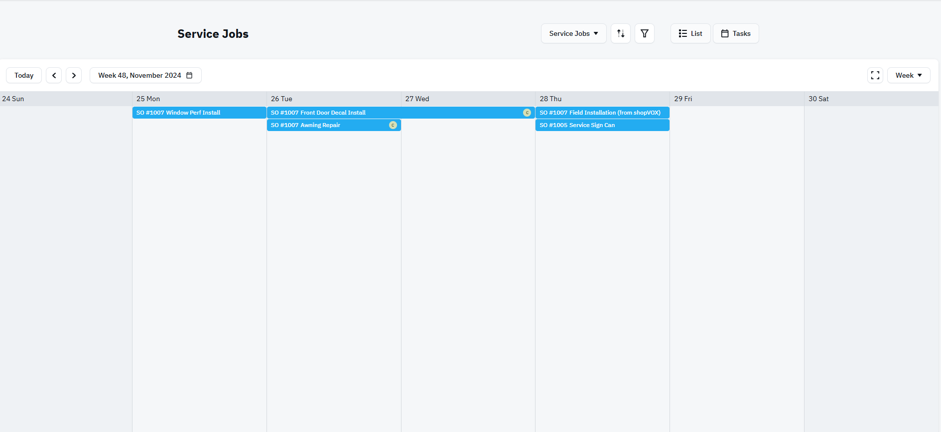This screenshot has height=432, width=941.
Task: Open the Week view selector
Action: (909, 75)
